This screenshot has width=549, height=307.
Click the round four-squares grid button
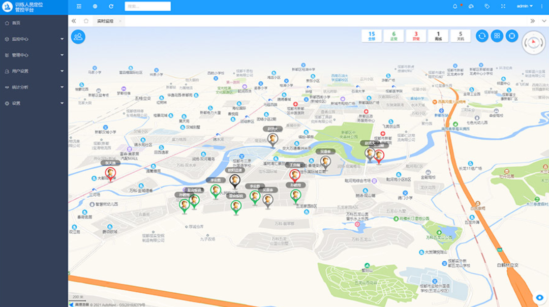point(497,36)
